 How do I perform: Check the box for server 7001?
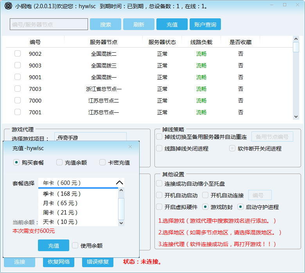click(18, 112)
